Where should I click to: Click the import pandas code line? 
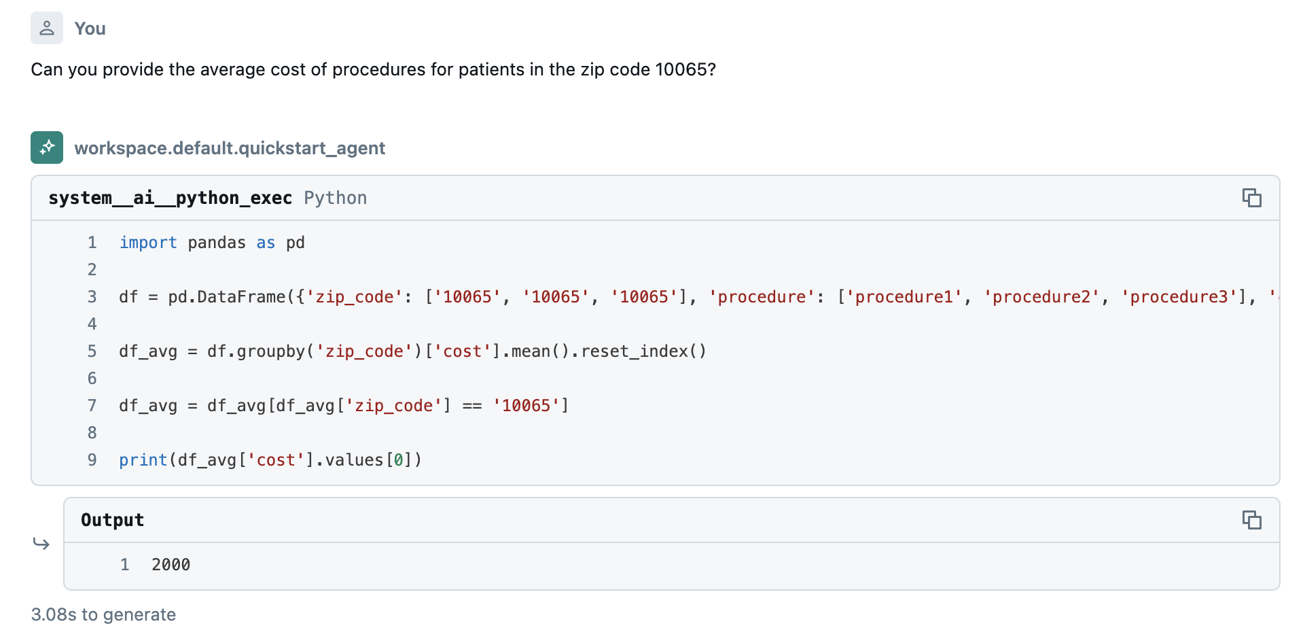pyautogui.click(x=212, y=243)
